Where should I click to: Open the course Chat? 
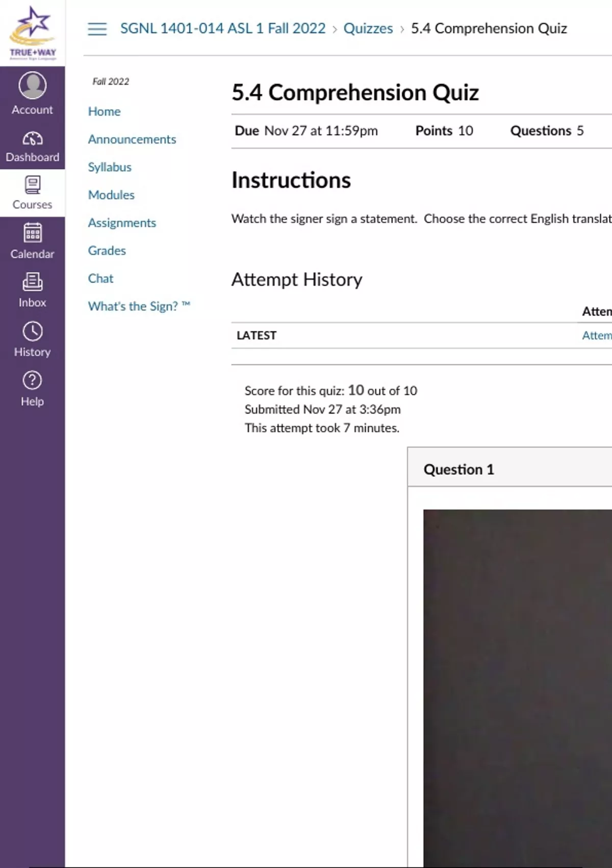[100, 279]
